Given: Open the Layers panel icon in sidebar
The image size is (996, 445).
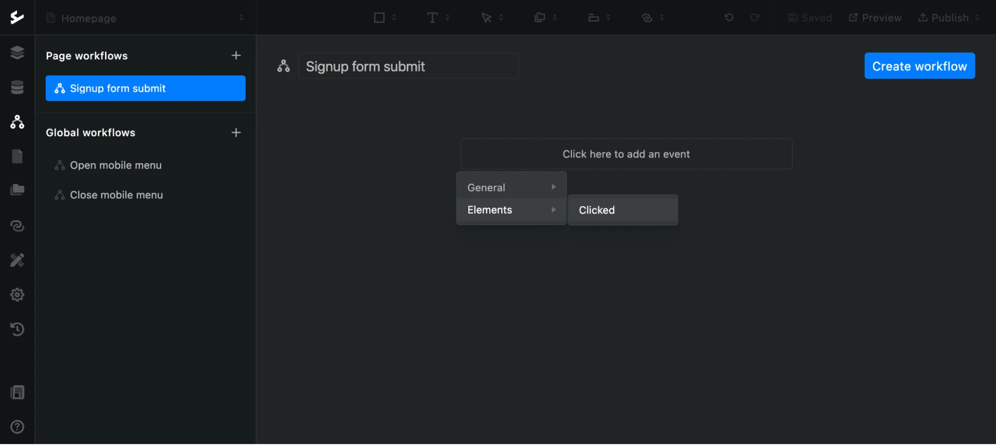Looking at the screenshot, I should click(x=17, y=52).
